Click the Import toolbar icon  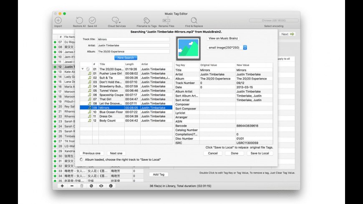[x=58, y=20]
